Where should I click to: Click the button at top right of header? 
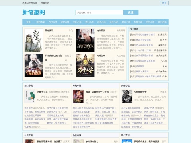(x=164, y=3)
